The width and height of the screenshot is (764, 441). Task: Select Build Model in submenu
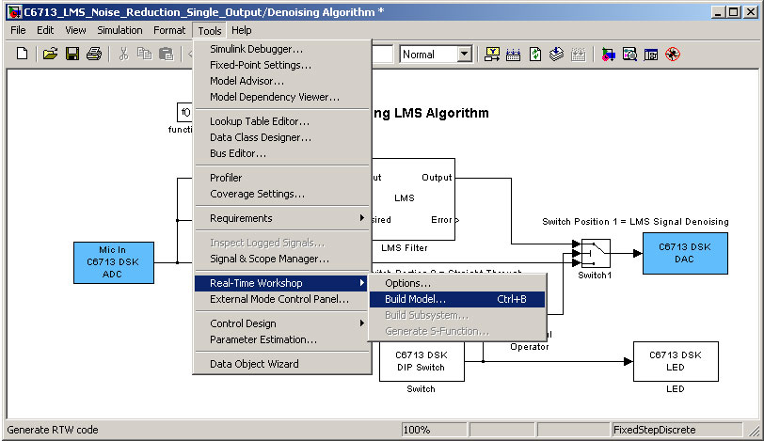tap(457, 299)
